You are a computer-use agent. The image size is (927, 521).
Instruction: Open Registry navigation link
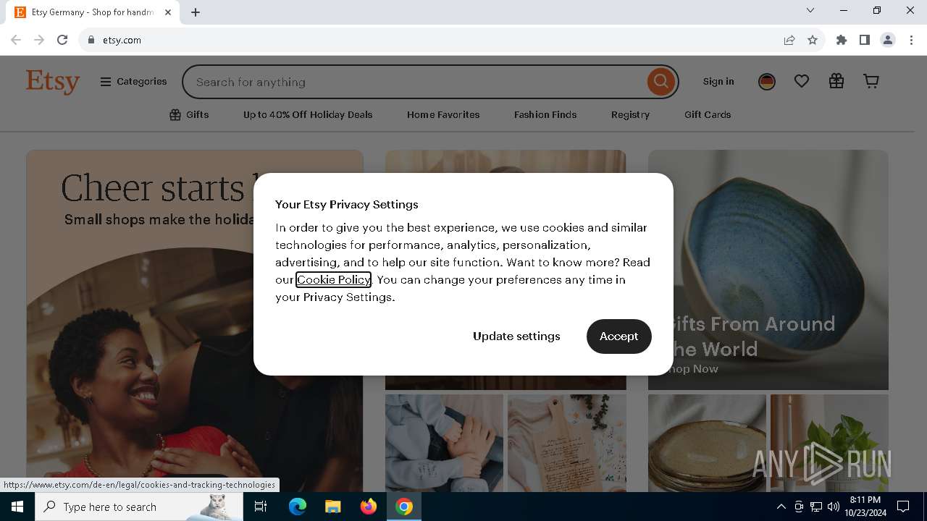pos(630,114)
